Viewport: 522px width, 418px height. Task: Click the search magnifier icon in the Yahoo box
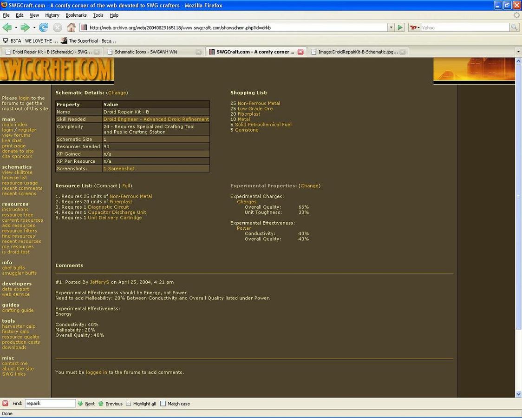coord(514,28)
